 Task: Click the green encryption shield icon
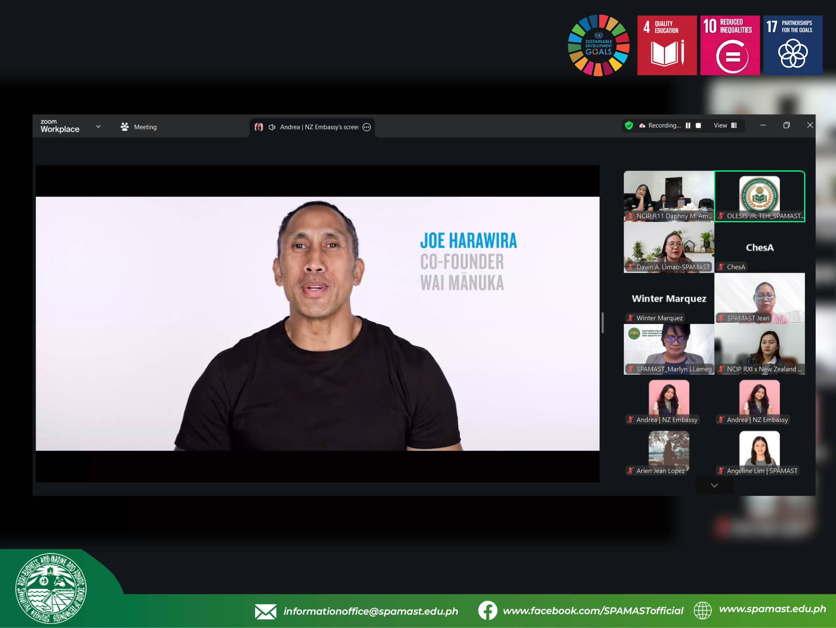[x=629, y=125]
